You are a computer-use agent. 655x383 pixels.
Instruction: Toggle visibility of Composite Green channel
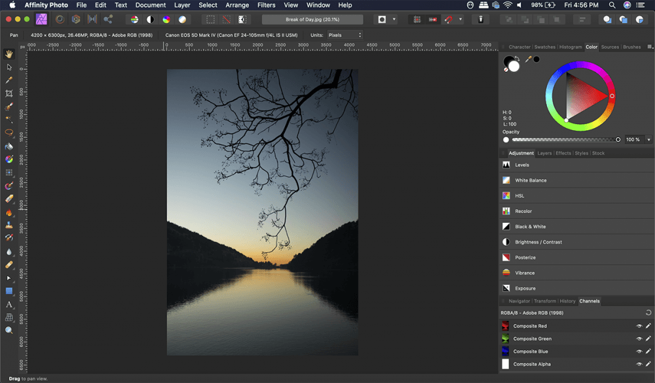tap(639, 339)
